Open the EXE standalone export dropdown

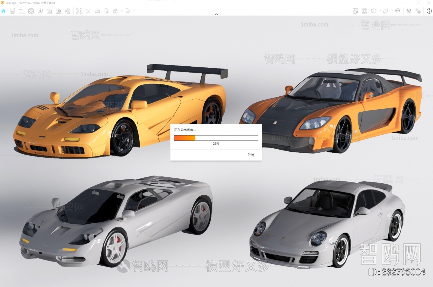tap(134, 11)
